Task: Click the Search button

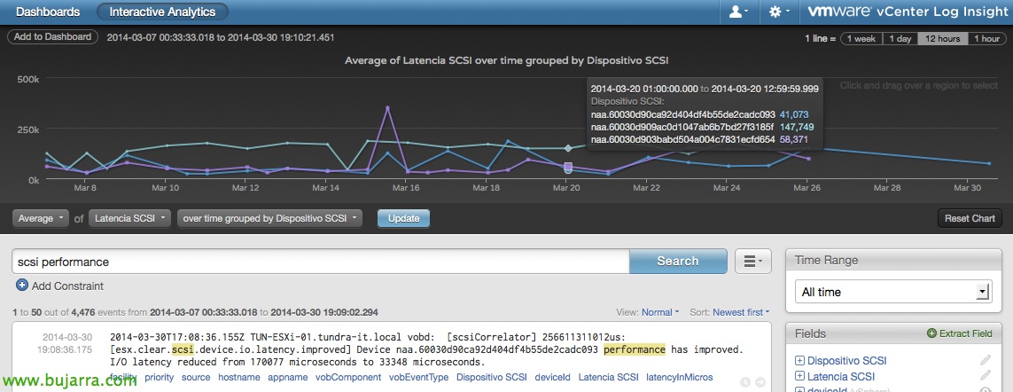Action: click(678, 262)
